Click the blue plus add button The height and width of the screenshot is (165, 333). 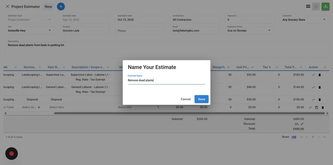[61, 7]
